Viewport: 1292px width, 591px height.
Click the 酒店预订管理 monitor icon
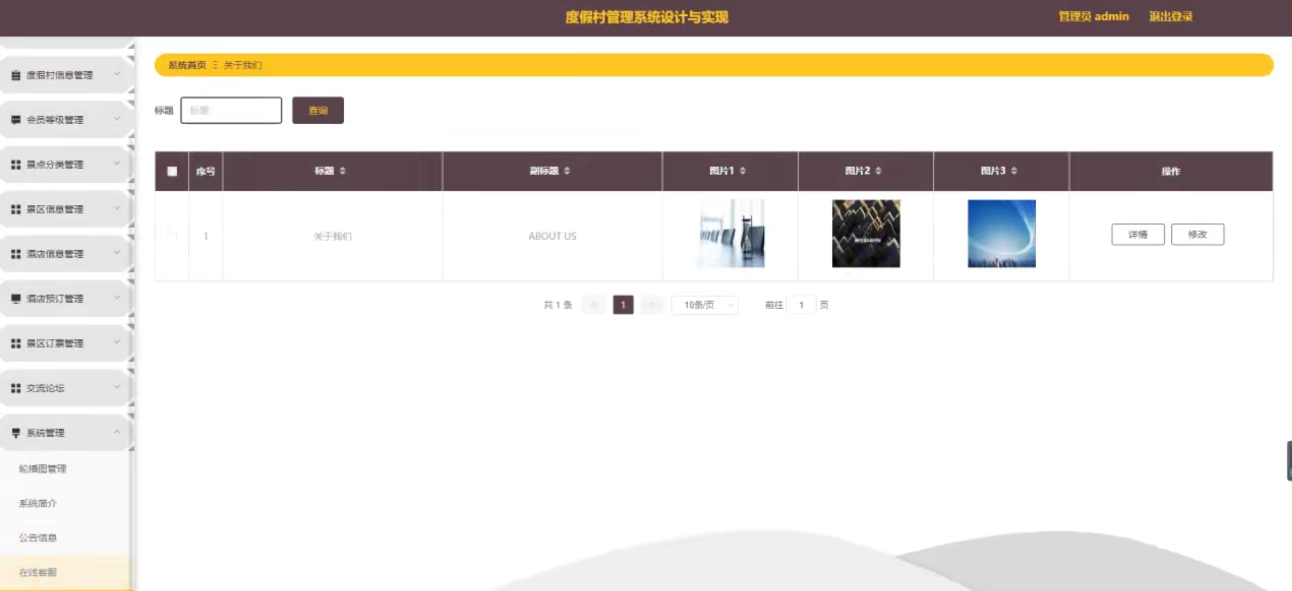click(x=16, y=299)
